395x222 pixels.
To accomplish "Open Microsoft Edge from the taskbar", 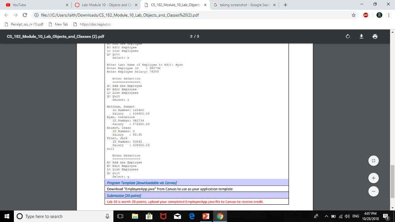I will click(192, 216).
